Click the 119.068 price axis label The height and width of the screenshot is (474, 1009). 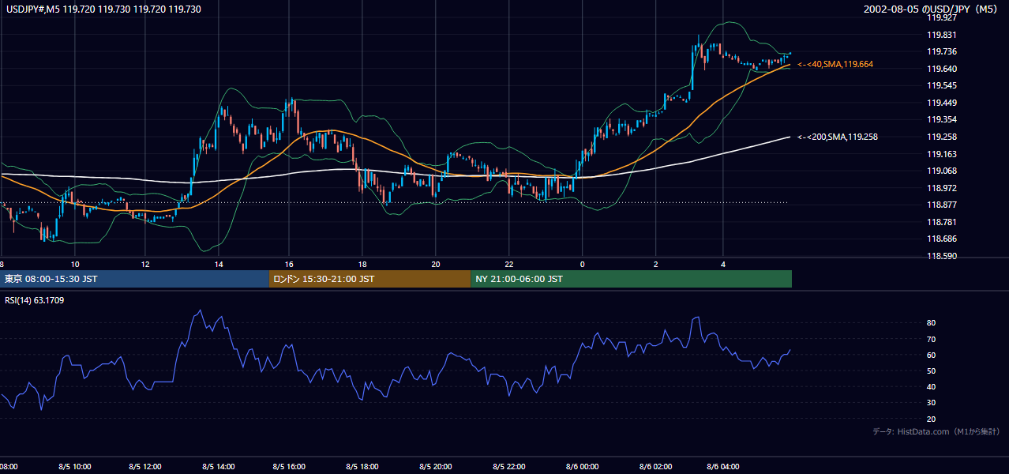pos(941,171)
